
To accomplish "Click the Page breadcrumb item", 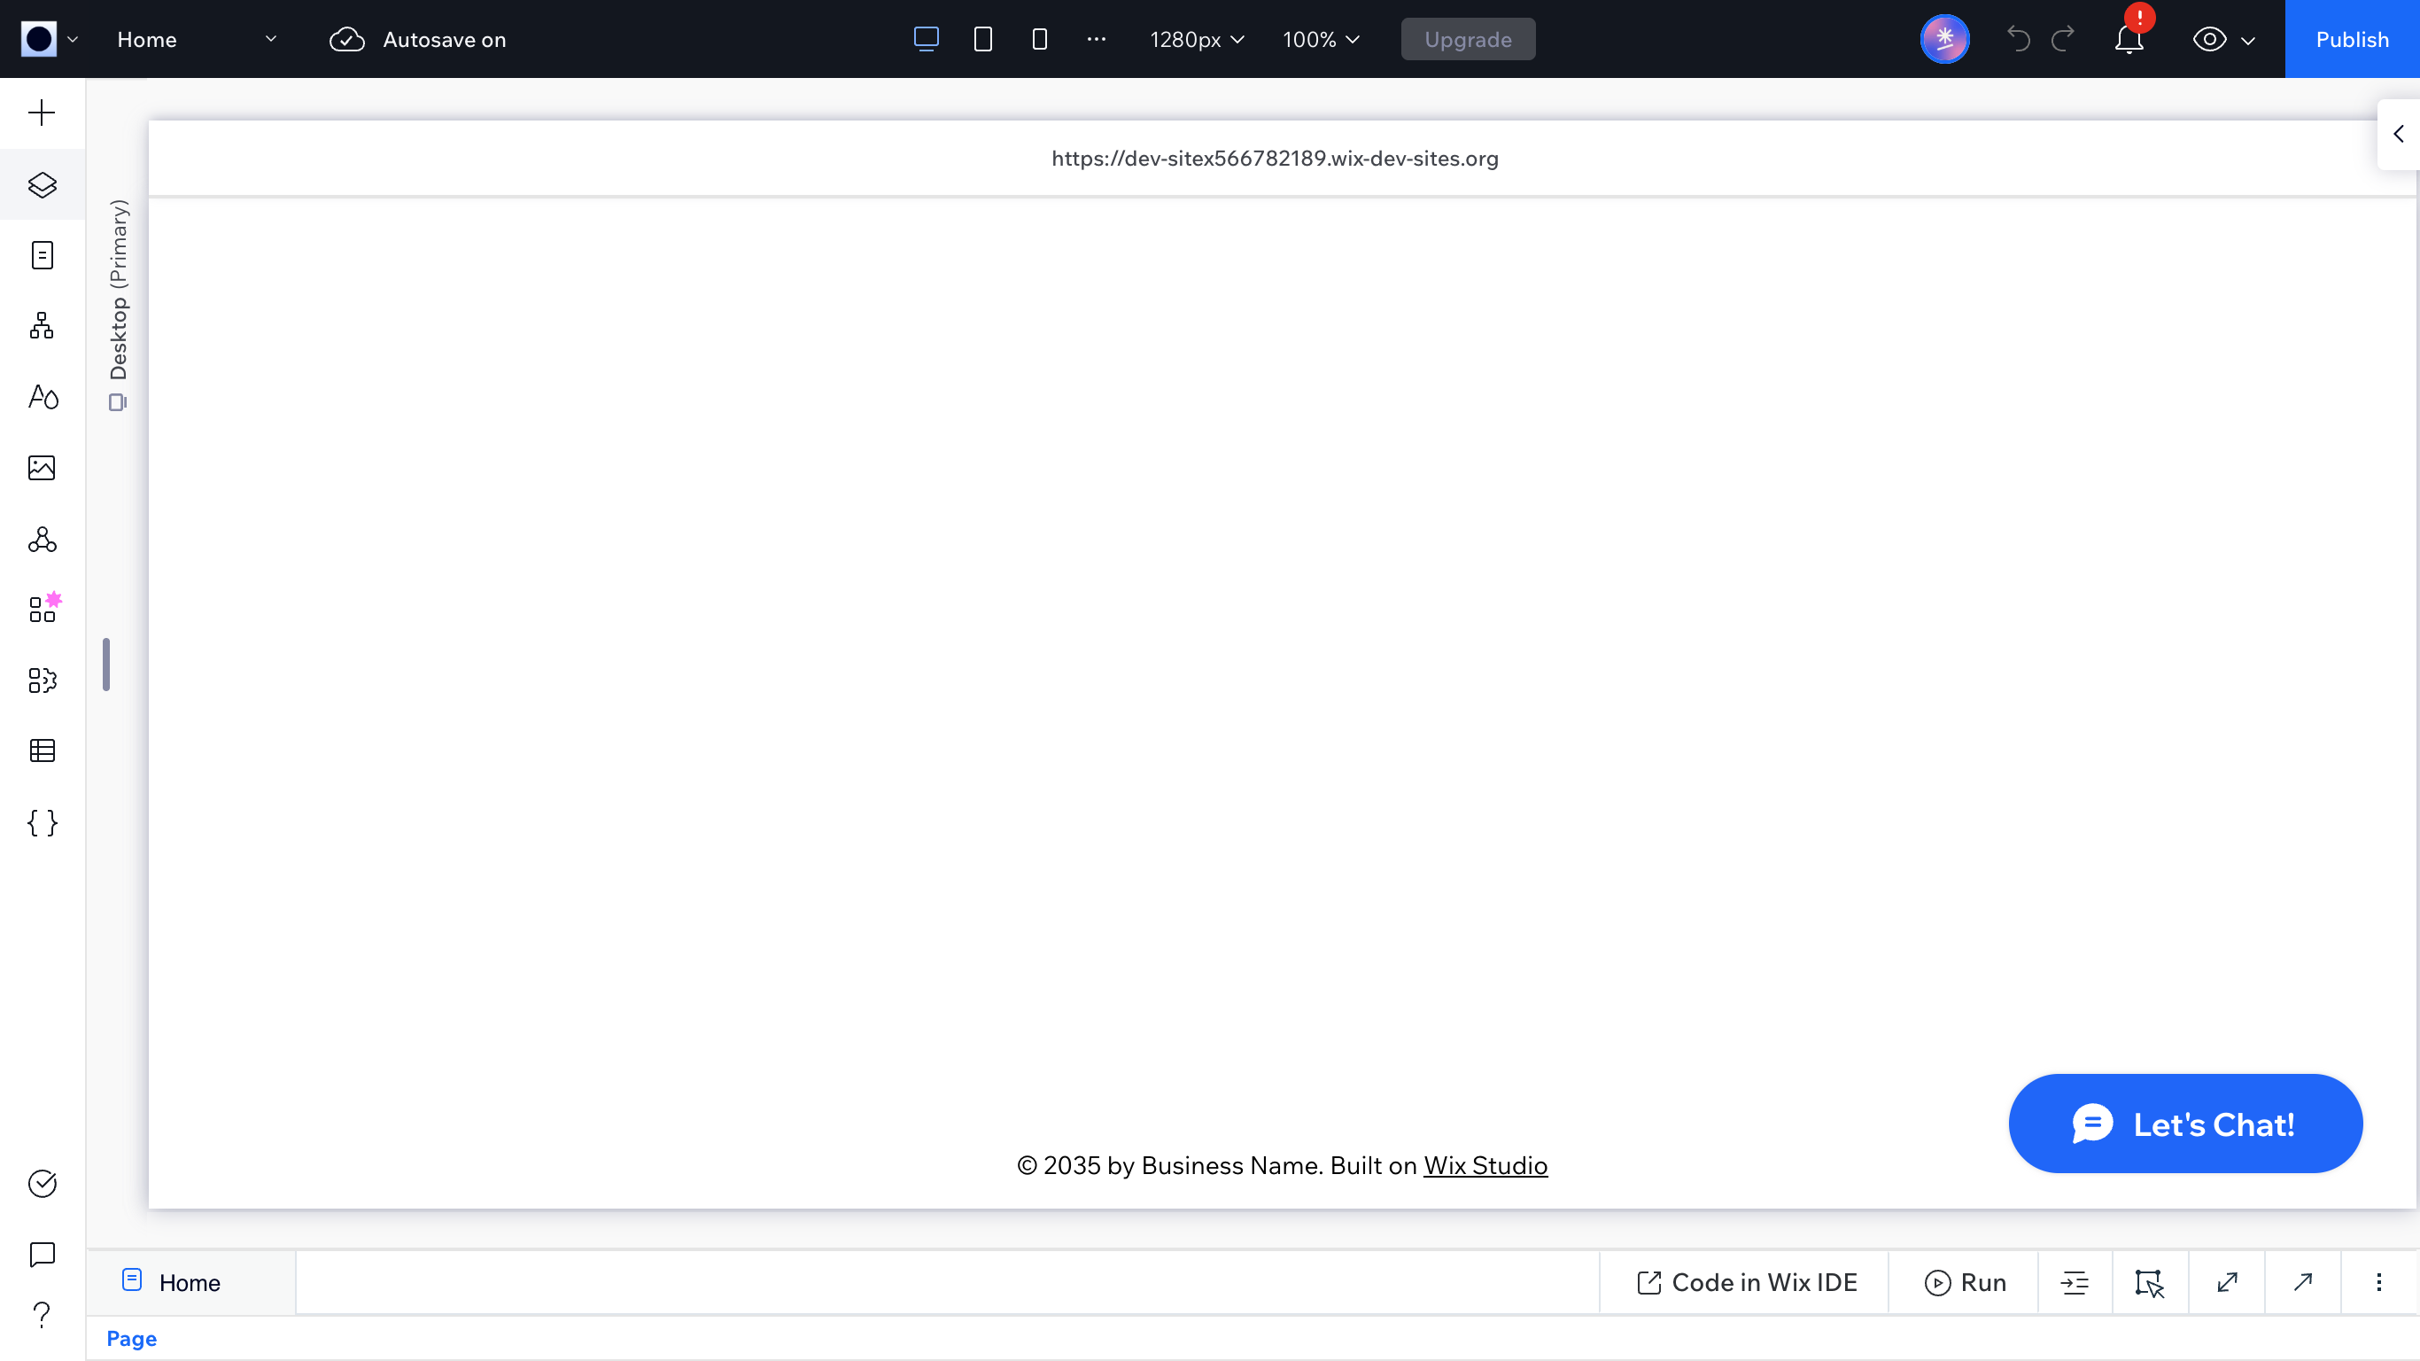I will coord(131,1339).
